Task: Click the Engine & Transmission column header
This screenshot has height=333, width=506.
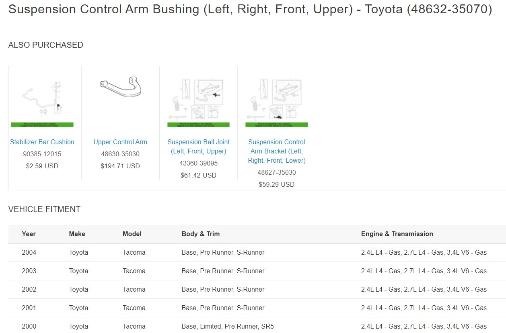Action: click(397, 234)
